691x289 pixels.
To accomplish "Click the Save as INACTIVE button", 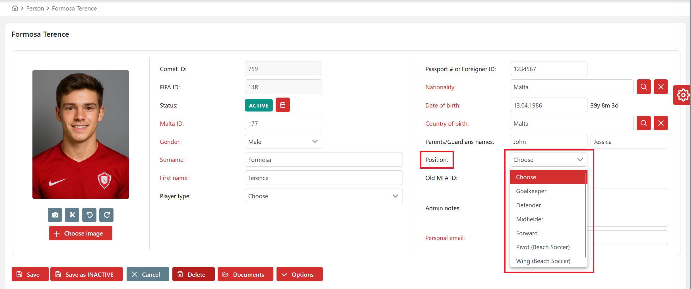I will [86, 274].
